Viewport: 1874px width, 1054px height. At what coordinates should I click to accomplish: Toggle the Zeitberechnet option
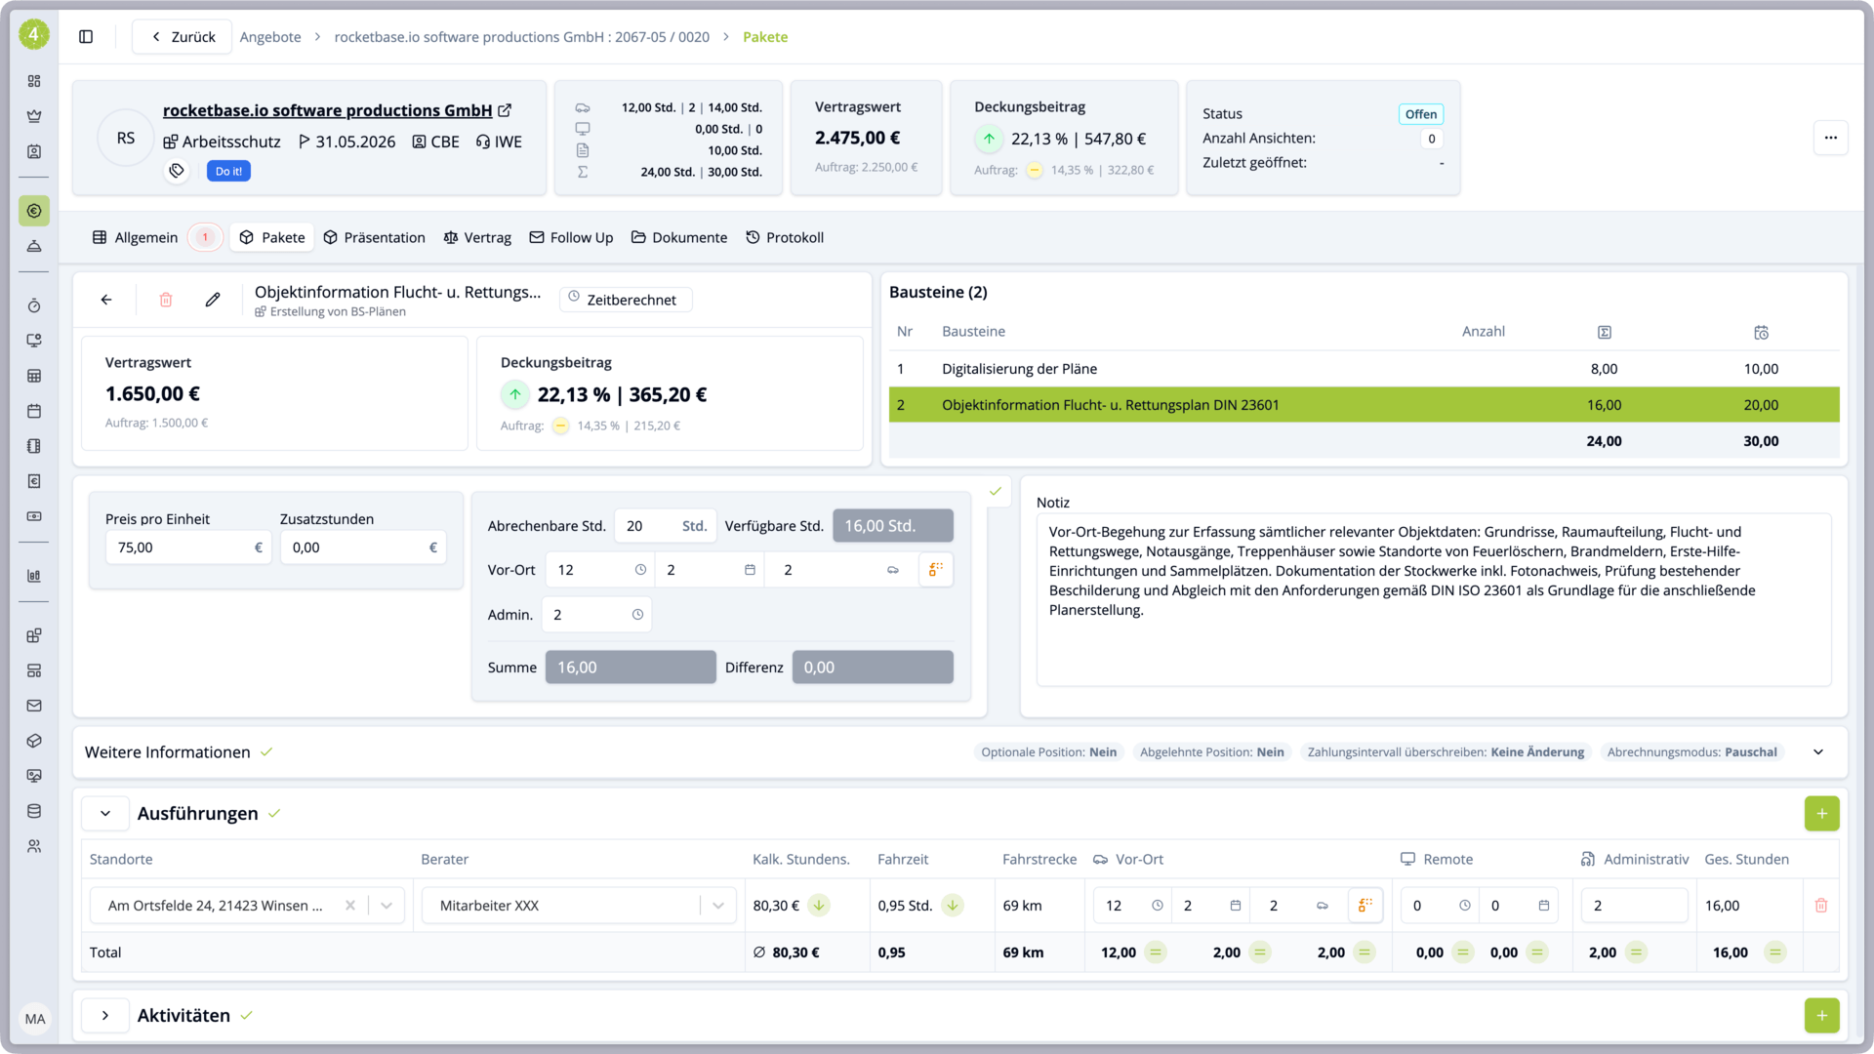[x=625, y=300]
